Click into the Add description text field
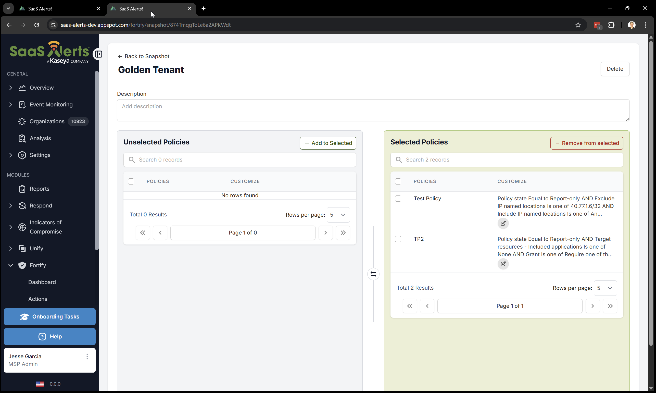Viewport: 656px width, 393px height. coord(373,110)
